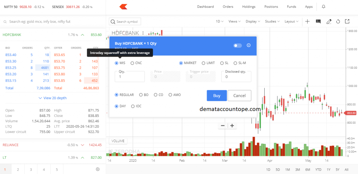Select the MIS product radio

click(x=117, y=63)
